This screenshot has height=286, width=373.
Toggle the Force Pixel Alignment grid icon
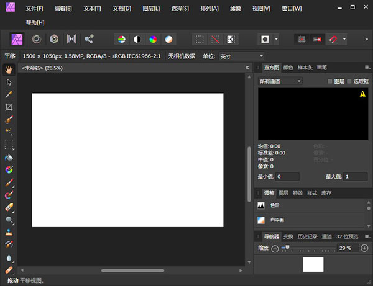(302, 40)
